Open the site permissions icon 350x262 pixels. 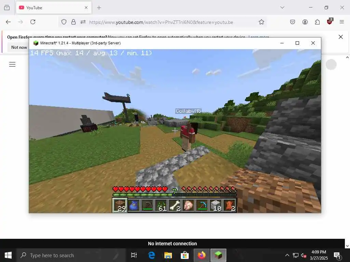pyautogui.click(x=83, y=22)
